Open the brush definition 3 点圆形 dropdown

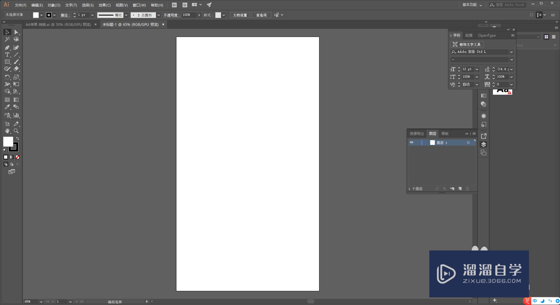coord(159,15)
